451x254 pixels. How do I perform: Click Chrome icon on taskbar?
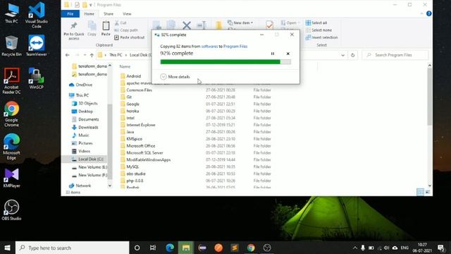pyautogui.click(x=251, y=248)
